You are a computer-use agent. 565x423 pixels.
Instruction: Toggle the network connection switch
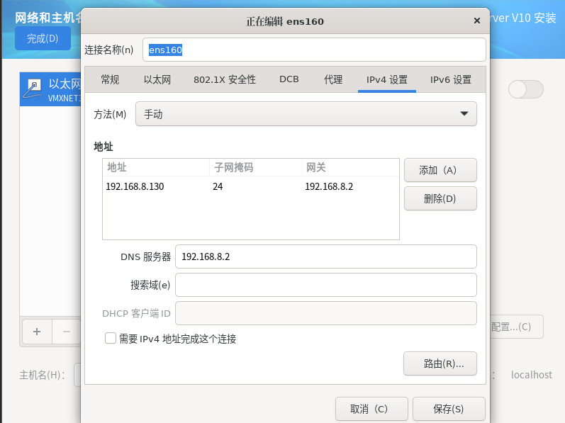525,89
